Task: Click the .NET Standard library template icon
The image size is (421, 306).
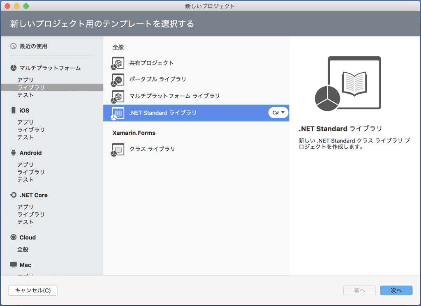Action: tap(118, 113)
